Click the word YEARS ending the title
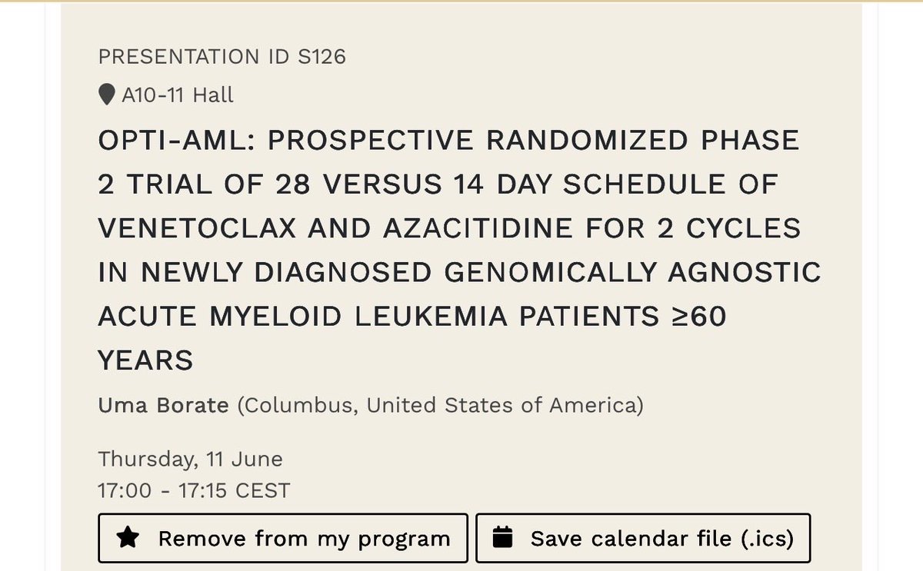 click(x=146, y=360)
